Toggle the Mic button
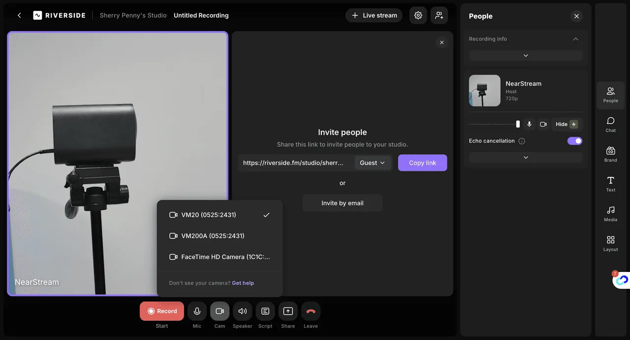 click(197, 311)
